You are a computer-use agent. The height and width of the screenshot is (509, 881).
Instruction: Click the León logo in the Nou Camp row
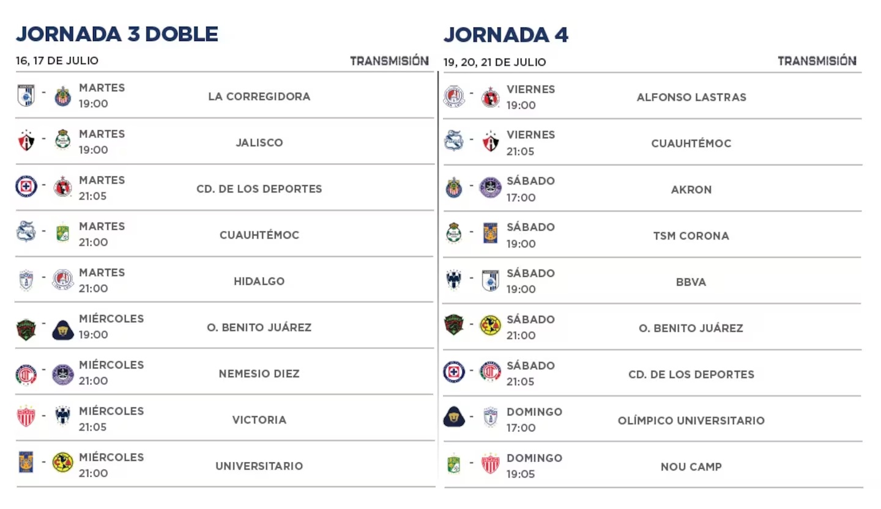pos(453,464)
